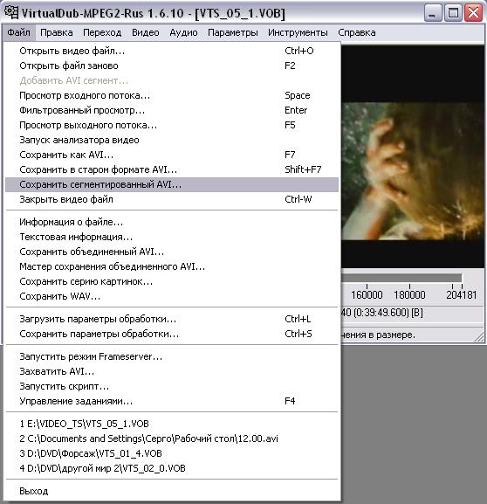Click the VirtualDub app icon in title bar
487x504 pixels.
click(11, 12)
